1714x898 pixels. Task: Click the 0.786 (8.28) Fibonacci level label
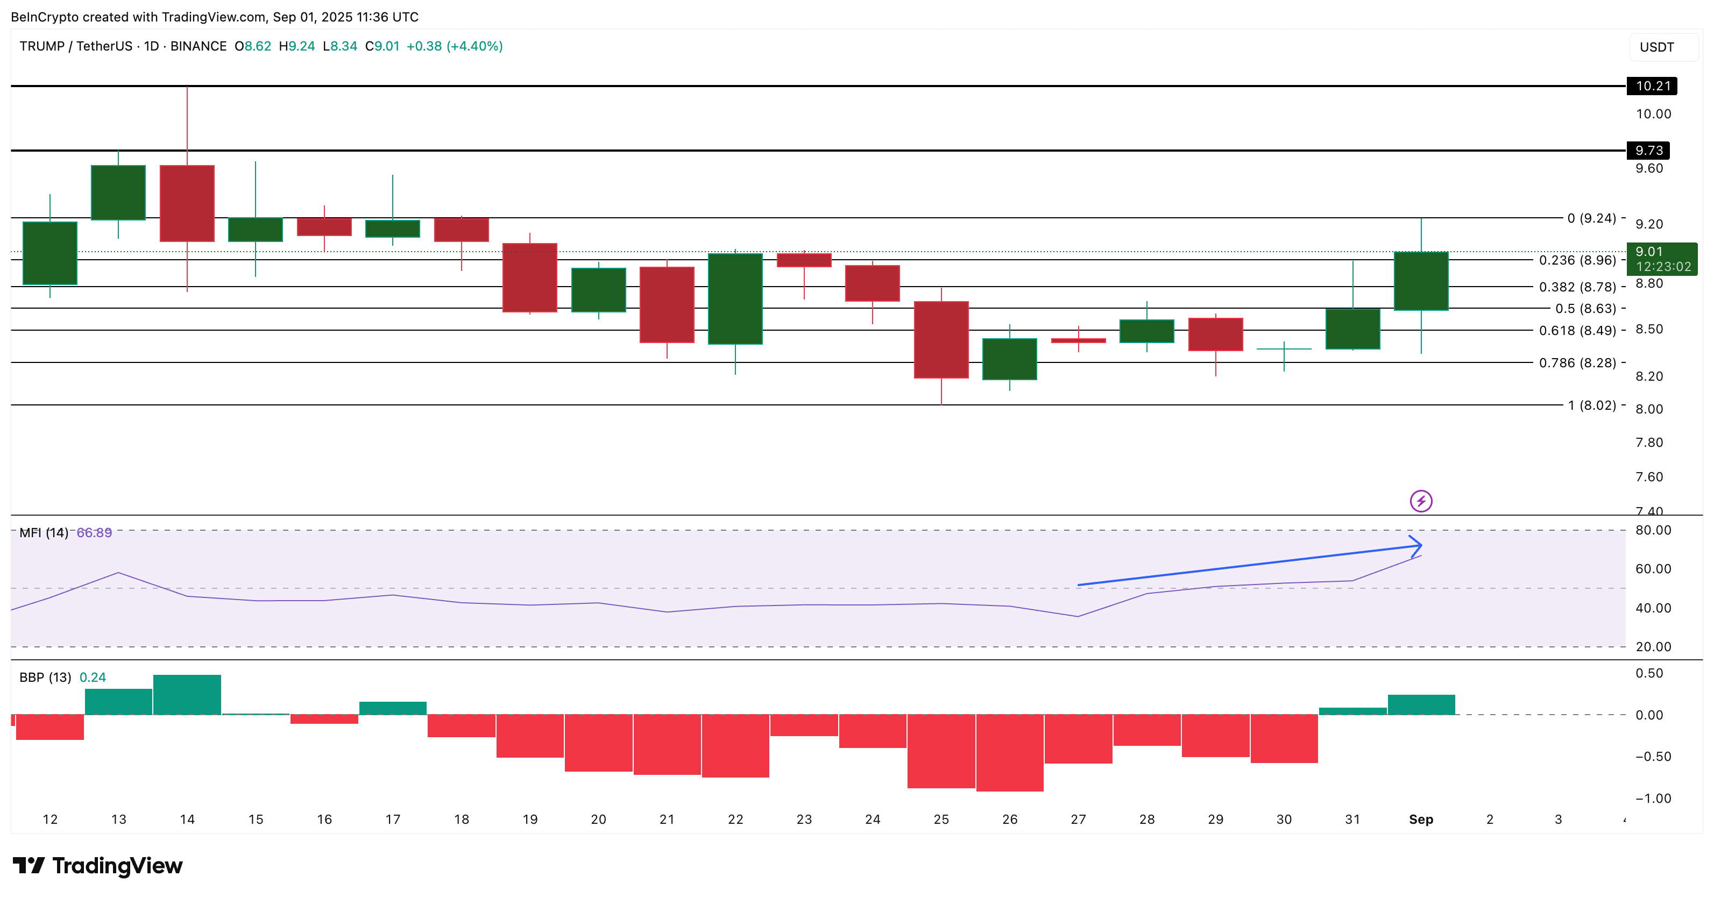coord(1577,362)
